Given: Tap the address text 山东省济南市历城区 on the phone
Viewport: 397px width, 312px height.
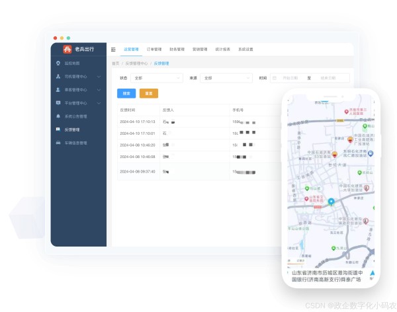Looking at the screenshot, I should [316, 273].
